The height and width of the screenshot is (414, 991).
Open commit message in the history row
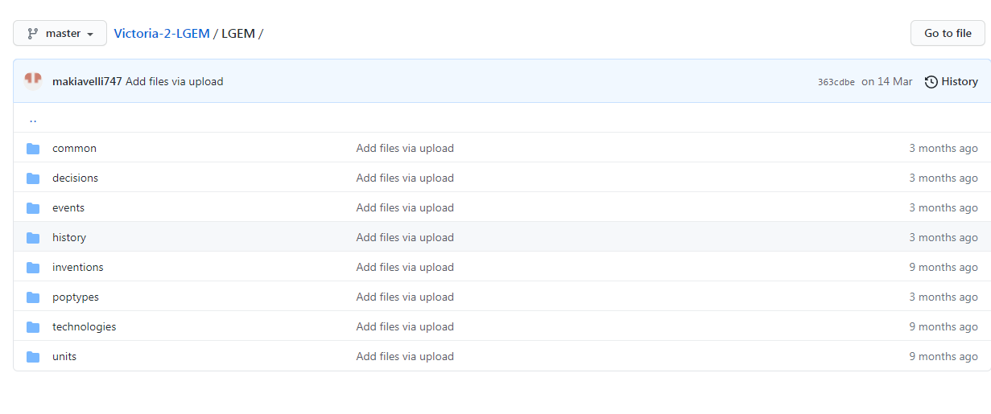pos(405,237)
